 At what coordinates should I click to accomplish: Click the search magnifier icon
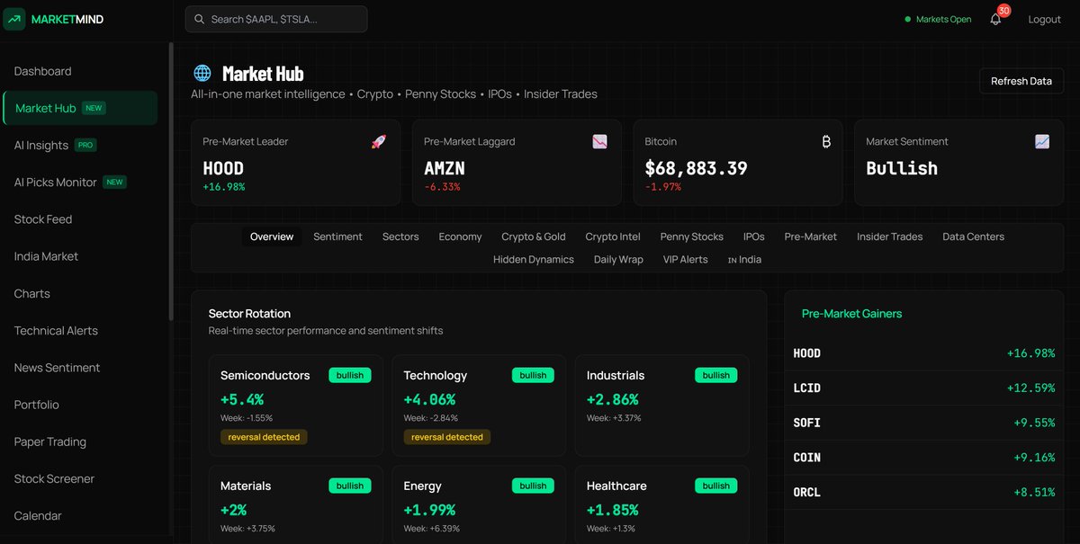[x=199, y=19]
